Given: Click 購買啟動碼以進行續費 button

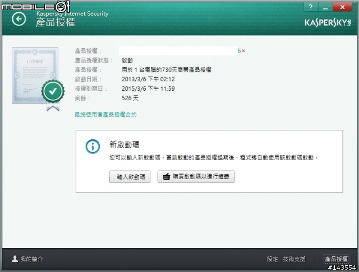Looking at the screenshot, I should coord(196,176).
